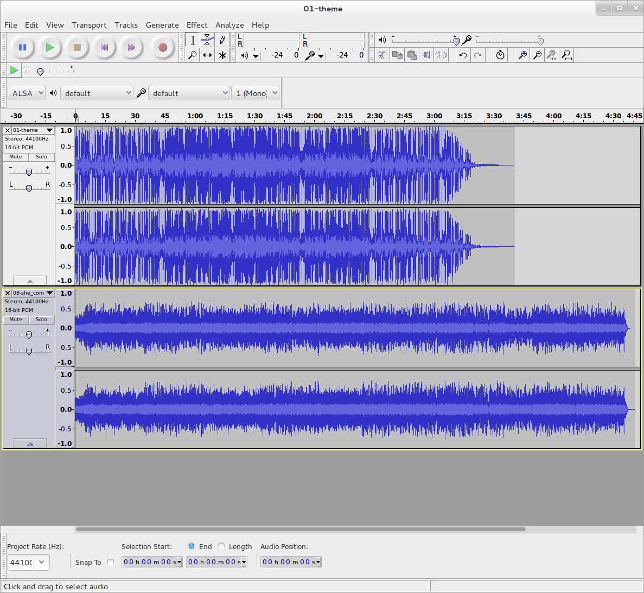Click the Cut scissors icon
The height and width of the screenshot is (593, 644).
coord(382,55)
